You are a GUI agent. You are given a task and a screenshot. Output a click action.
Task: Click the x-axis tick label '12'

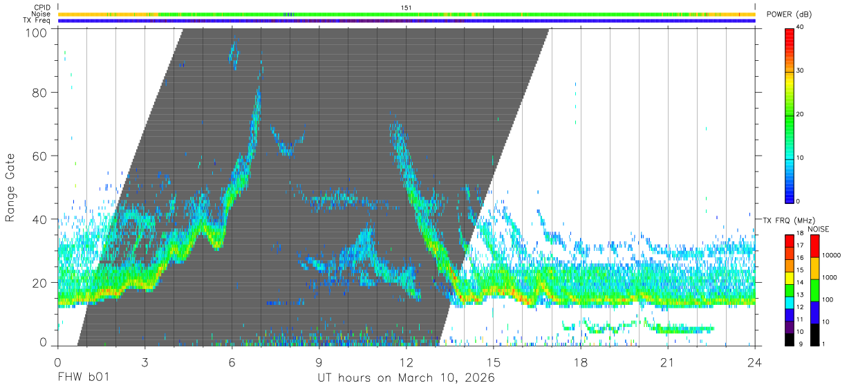tap(406, 362)
